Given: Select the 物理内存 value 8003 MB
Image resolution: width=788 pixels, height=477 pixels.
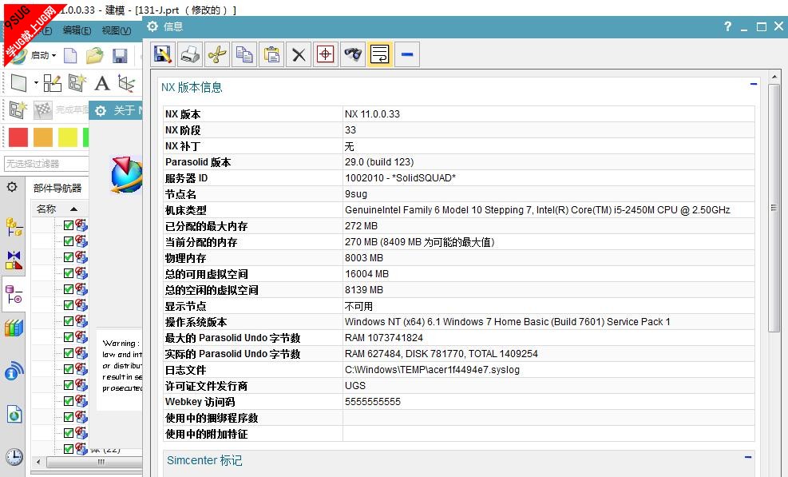Looking at the screenshot, I should [364, 258].
